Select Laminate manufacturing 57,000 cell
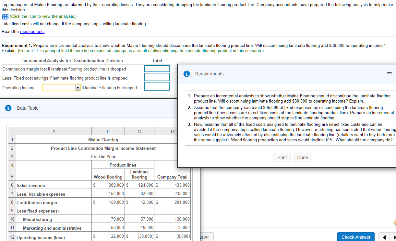The height and width of the screenshot is (241, 396). coord(139,219)
